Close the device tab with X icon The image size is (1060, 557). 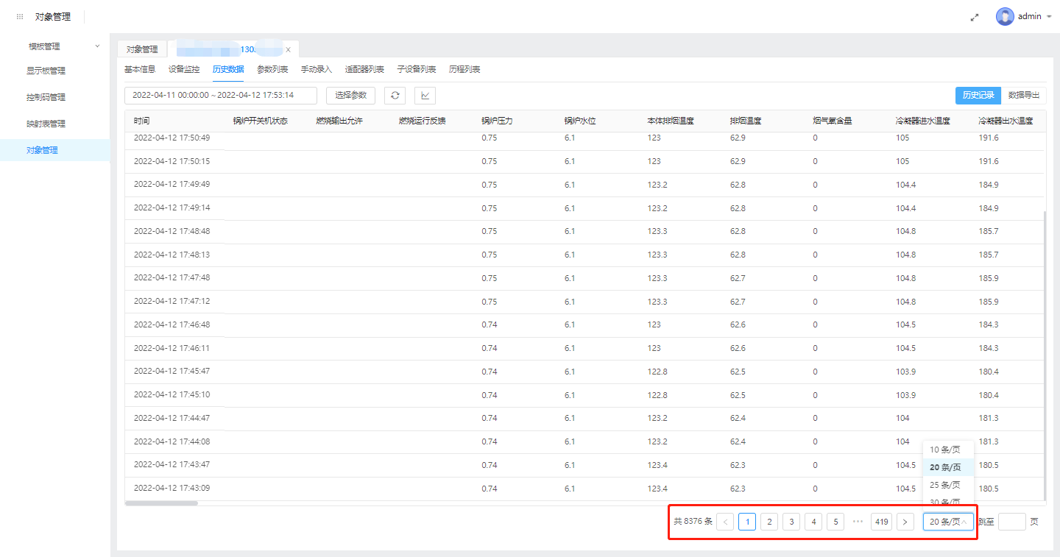(288, 49)
